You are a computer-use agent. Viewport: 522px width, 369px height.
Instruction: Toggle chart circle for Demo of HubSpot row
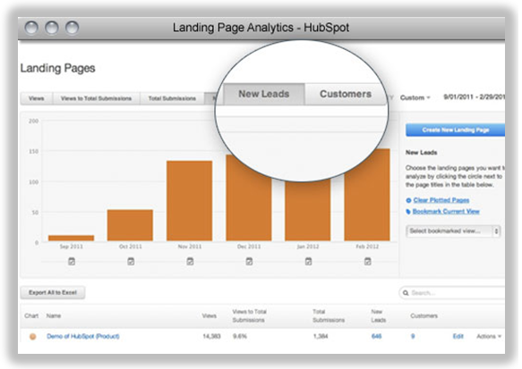[32, 337]
